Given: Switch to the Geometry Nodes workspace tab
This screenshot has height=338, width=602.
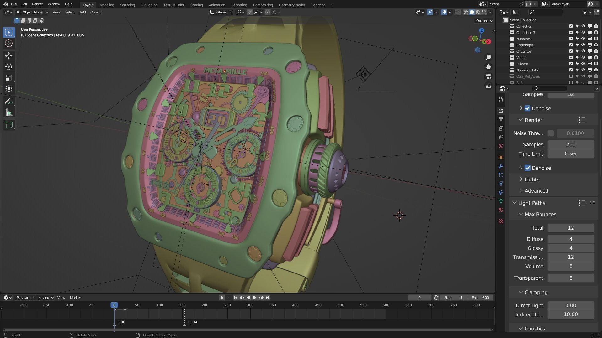Looking at the screenshot, I should 292,5.
